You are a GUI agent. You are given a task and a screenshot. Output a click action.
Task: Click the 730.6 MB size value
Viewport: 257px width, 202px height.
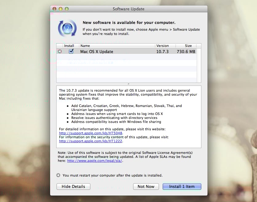(186, 51)
